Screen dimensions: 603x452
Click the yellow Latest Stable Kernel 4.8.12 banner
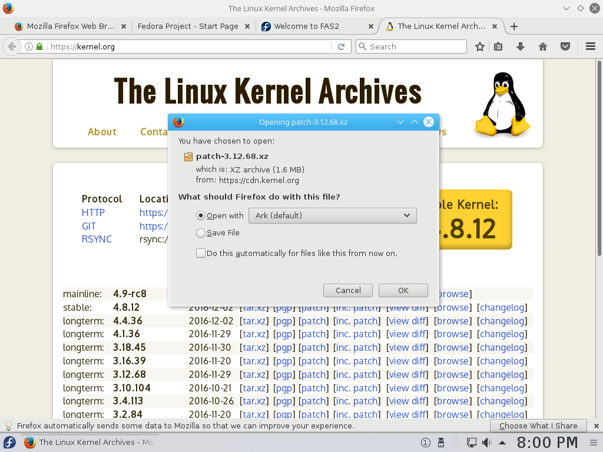tap(475, 220)
